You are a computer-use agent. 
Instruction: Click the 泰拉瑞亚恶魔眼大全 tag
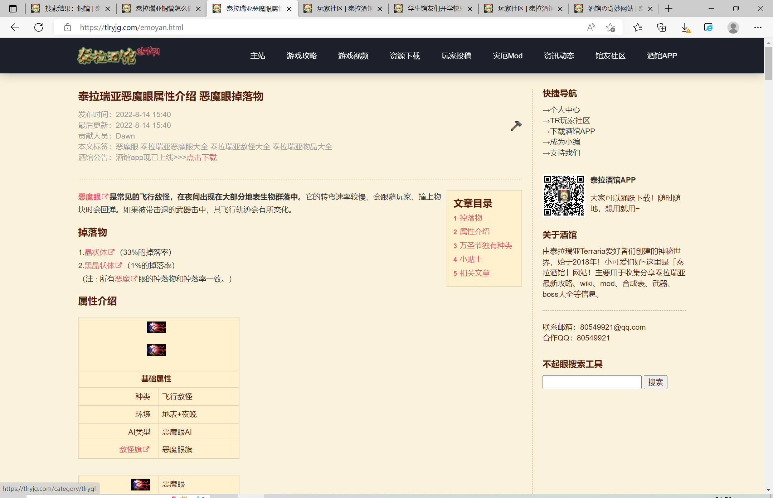[x=174, y=146]
